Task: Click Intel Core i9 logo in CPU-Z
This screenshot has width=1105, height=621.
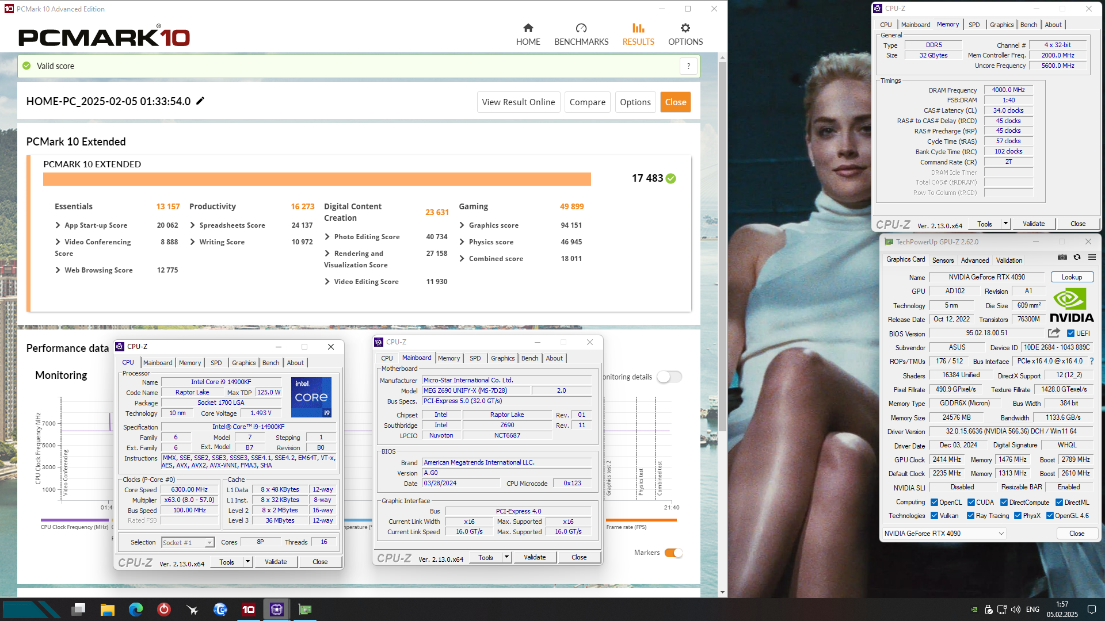Action: (x=311, y=397)
